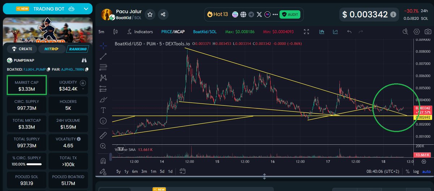Select the crosshair cursor tool
Image resolution: width=434 pixels, height=191 pixels.
103,45
